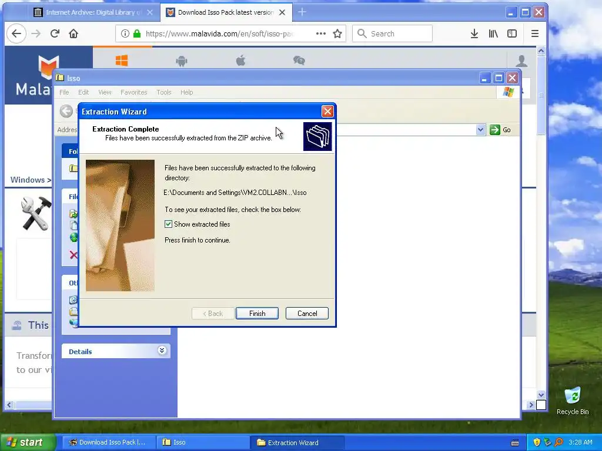Click magnifier tray icon
Screen dimensions: 602x451
point(558,442)
